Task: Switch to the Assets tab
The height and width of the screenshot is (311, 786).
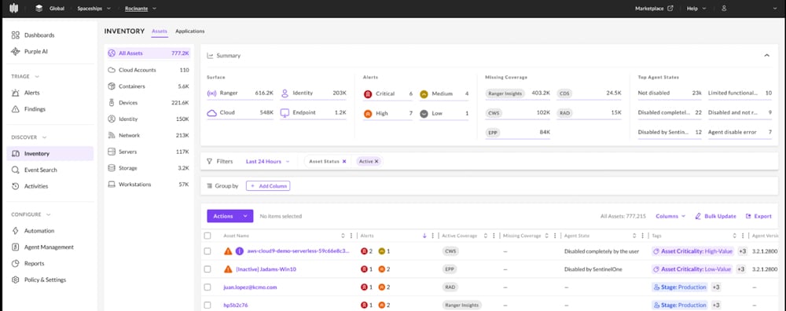Action: pos(160,31)
